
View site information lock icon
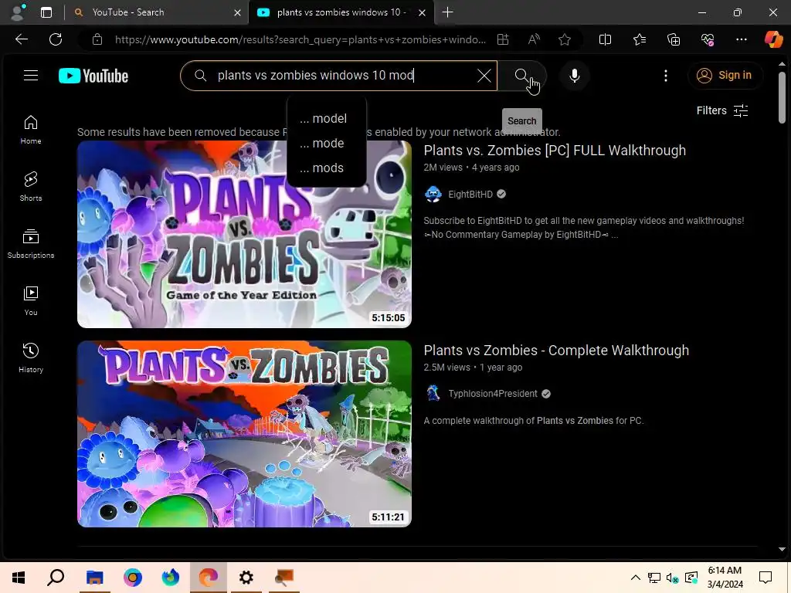97,39
